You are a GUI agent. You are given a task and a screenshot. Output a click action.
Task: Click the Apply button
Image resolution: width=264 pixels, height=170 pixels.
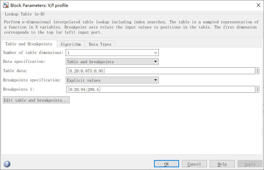coord(250,164)
